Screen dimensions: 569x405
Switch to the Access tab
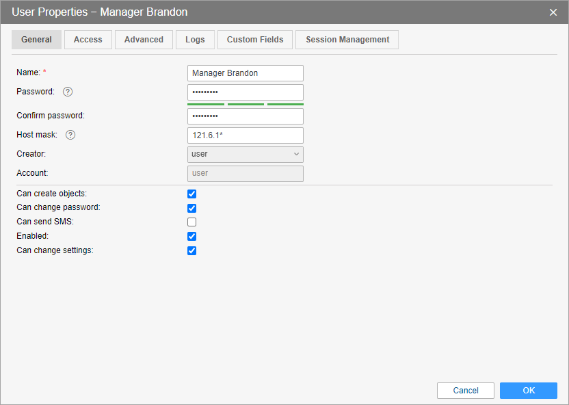[88, 40]
